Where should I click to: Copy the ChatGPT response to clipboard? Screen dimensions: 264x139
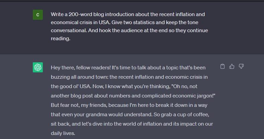pyautogui.click(x=223, y=66)
